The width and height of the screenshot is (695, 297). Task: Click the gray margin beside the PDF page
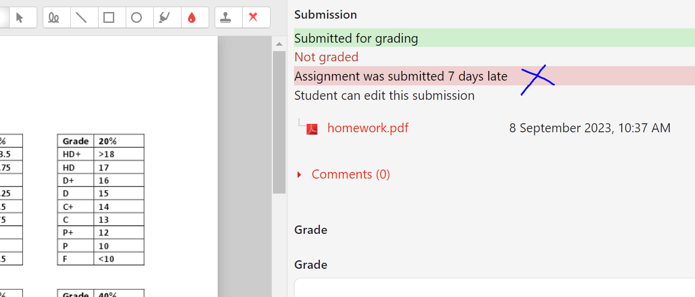[x=244, y=166]
